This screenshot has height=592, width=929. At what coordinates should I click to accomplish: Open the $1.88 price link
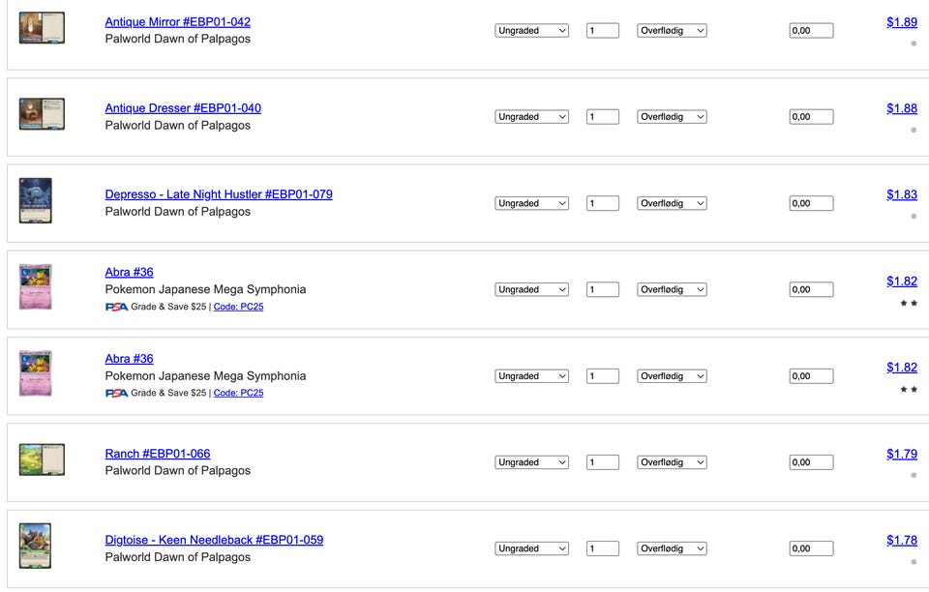click(x=902, y=108)
